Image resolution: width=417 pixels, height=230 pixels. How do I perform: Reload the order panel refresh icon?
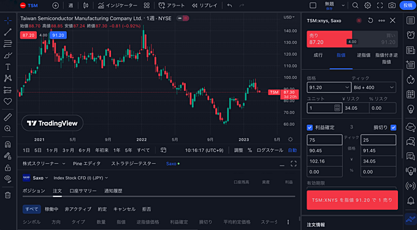point(370,20)
